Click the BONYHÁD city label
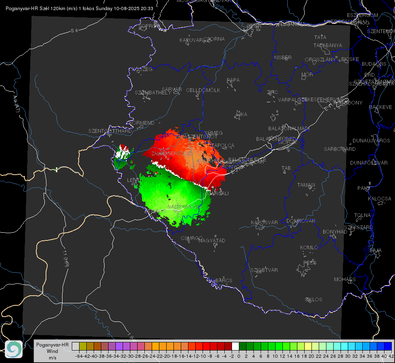Viewport: 395px width, 363px height. 335,232
